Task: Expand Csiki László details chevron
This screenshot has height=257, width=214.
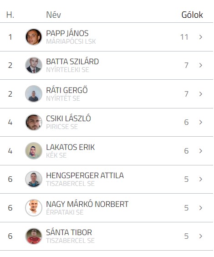Action: click(x=201, y=122)
